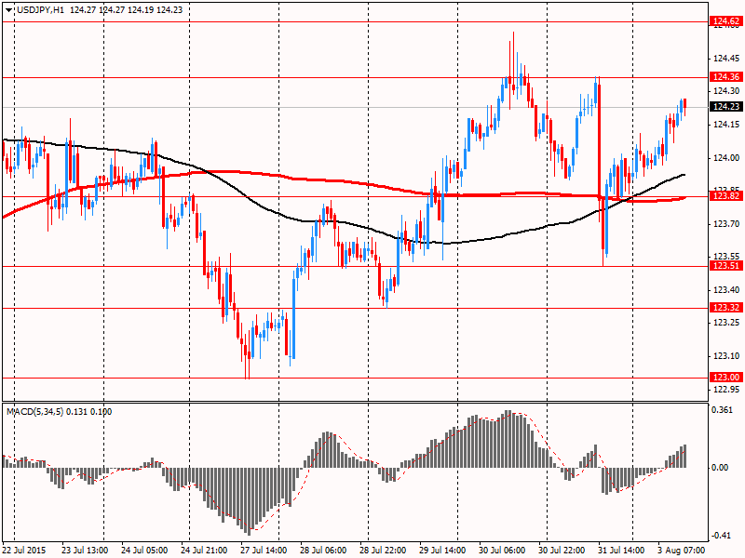Click the MACD scale value -0.41
This screenshot has height=558, width=745.
tap(721, 536)
